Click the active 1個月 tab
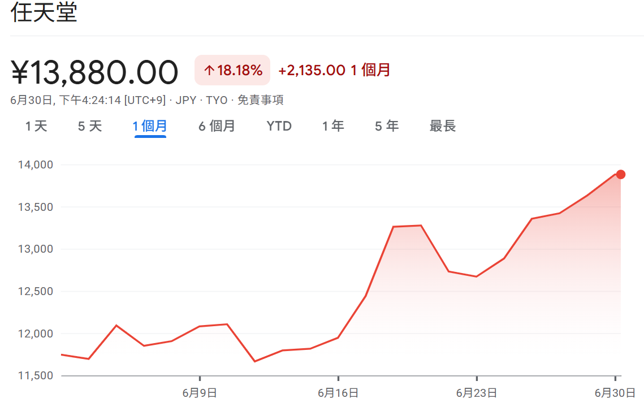The image size is (644, 407). (150, 126)
